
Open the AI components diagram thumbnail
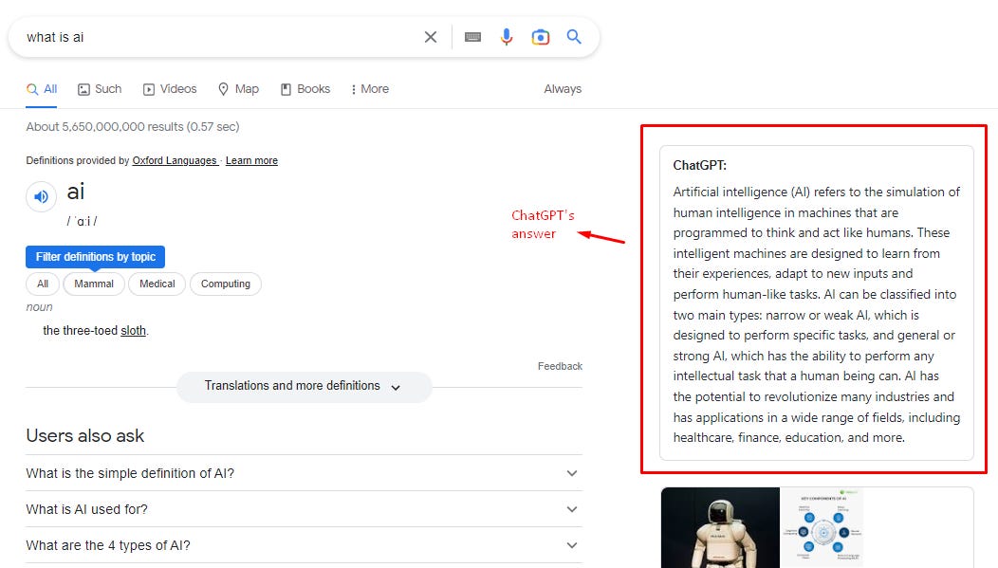pyautogui.click(x=822, y=527)
